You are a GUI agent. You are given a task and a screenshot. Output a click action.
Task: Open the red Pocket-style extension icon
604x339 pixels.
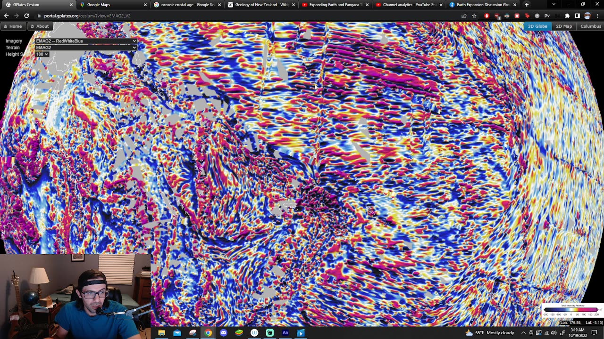[x=517, y=16]
